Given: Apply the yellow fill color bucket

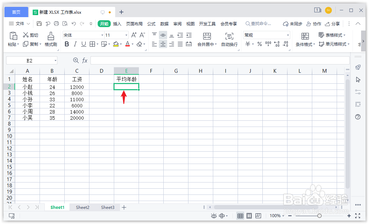Looking at the screenshot, I should tap(116, 44).
